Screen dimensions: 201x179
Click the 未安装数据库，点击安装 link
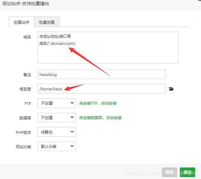[x=100, y=118]
